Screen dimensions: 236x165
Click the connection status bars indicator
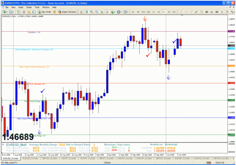(208, 163)
